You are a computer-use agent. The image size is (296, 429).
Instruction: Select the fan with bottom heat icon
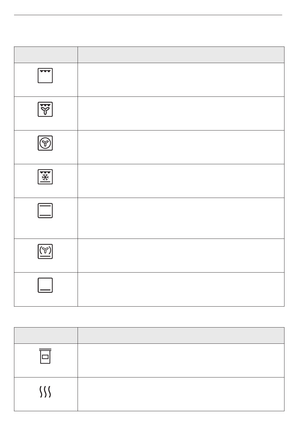(45, 251)
